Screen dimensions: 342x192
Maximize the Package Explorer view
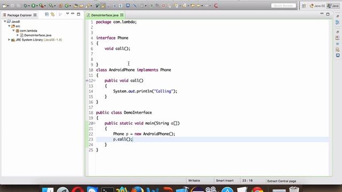pyautogui.click(x=79, y=14)
